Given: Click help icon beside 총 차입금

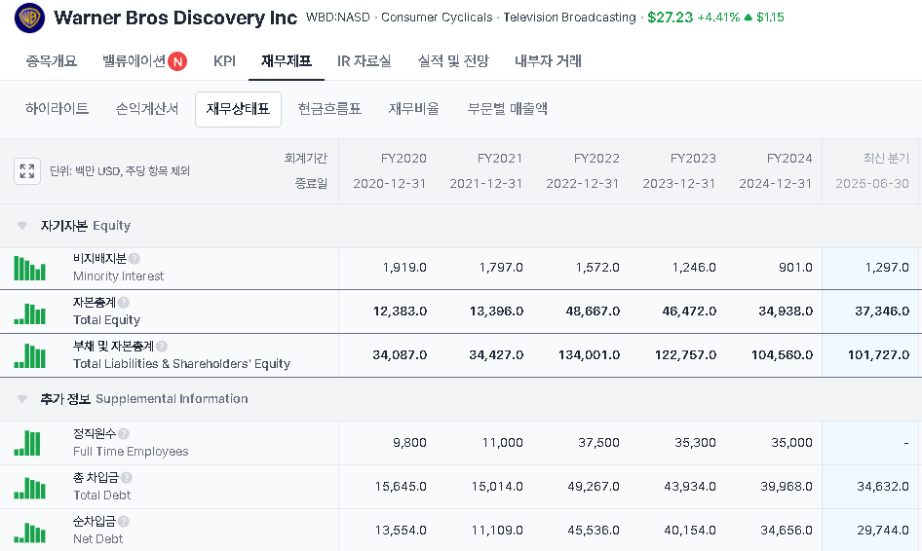Looking at the screenshot, I should click(x=127, y=478).
